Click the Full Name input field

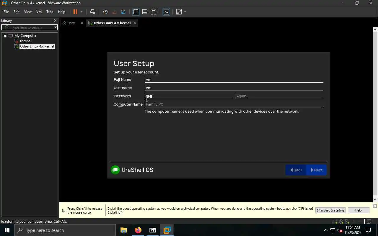234,79
